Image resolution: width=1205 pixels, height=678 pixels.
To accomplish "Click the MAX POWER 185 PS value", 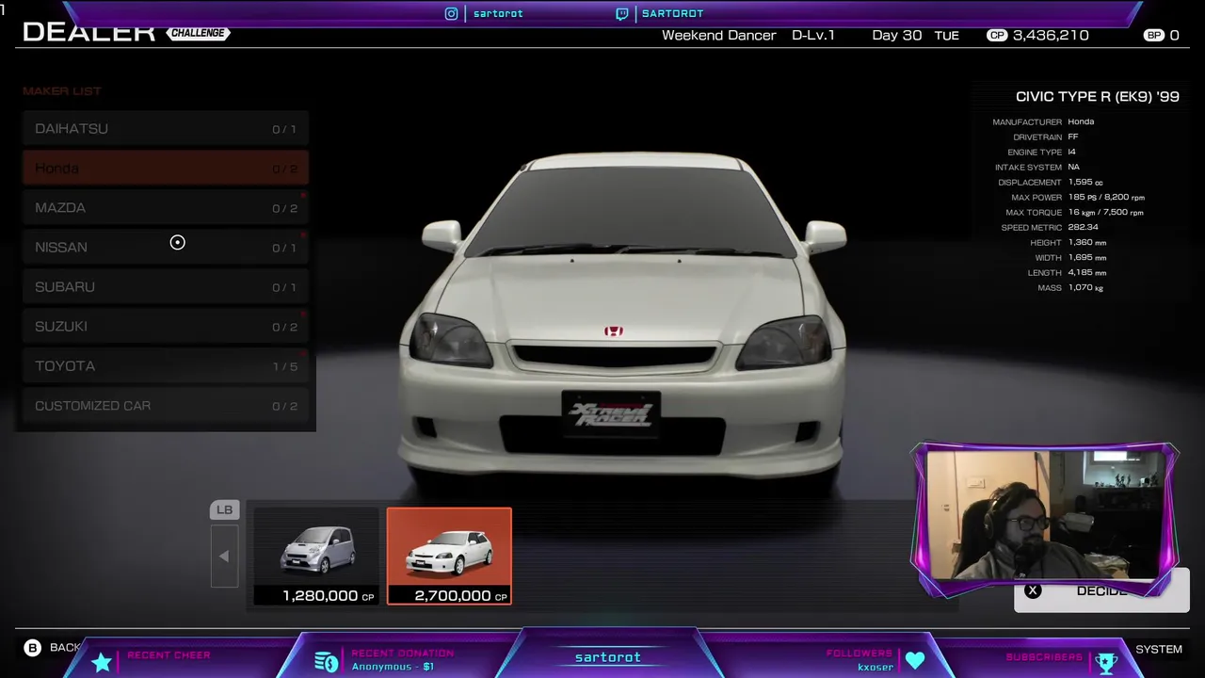I will click(1106, 198).
